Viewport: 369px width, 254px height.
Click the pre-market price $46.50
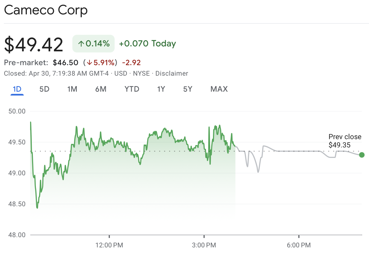click(x=66, y=63)
